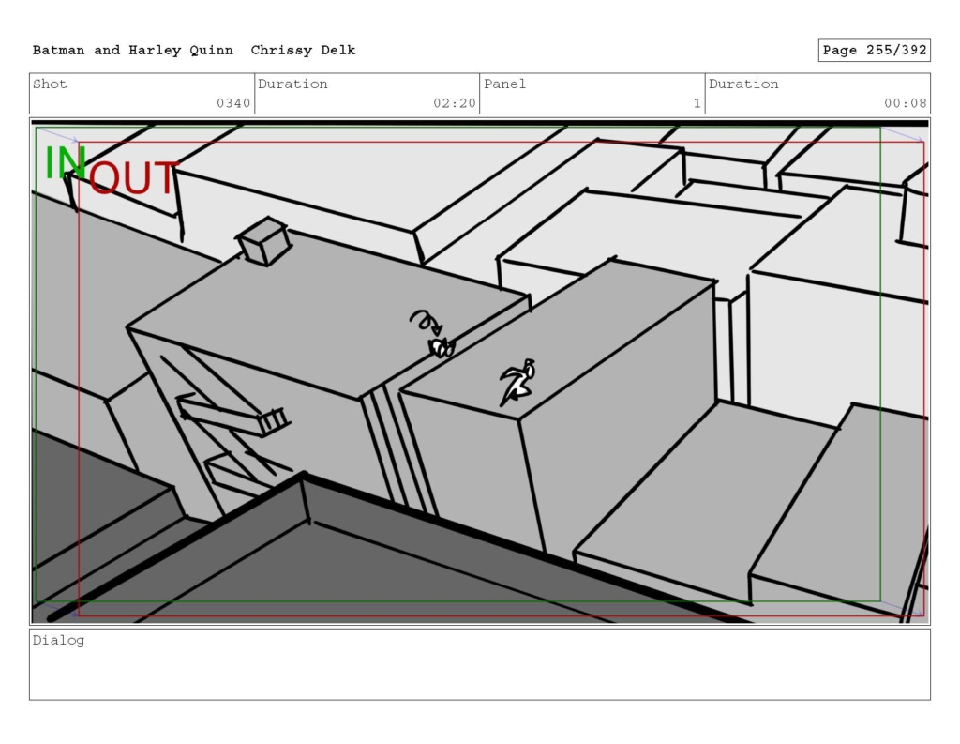
Task: Click the panel duration value '00:08'
Action: (x=906, y=103)
